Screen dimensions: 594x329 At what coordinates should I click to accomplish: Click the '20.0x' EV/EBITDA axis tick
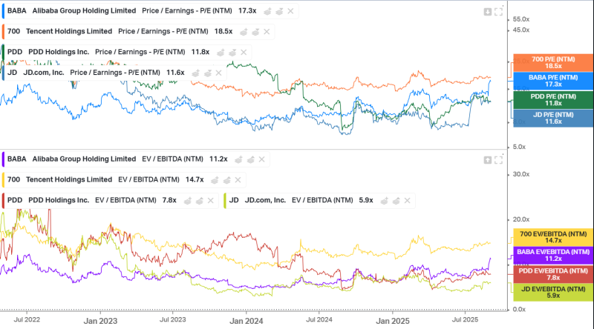521,219
